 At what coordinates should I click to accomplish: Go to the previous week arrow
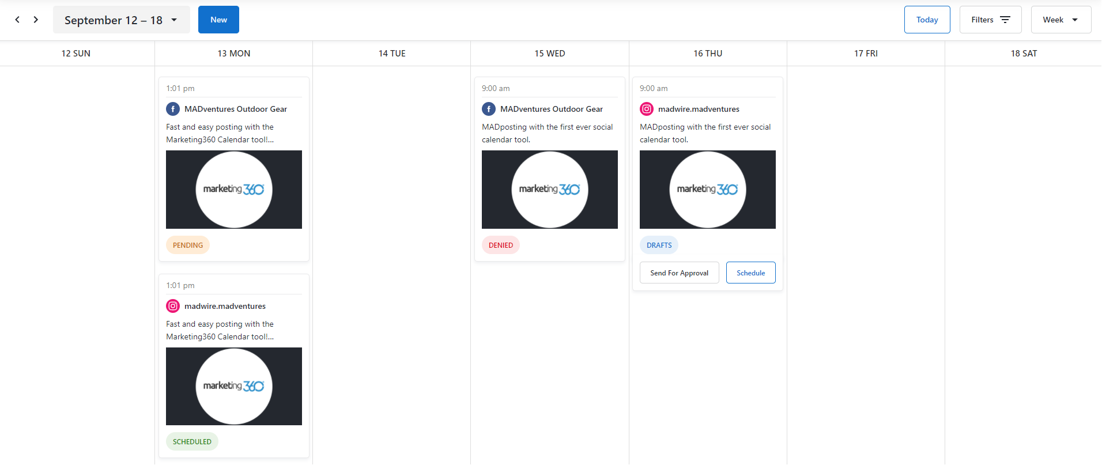(17, 20)
